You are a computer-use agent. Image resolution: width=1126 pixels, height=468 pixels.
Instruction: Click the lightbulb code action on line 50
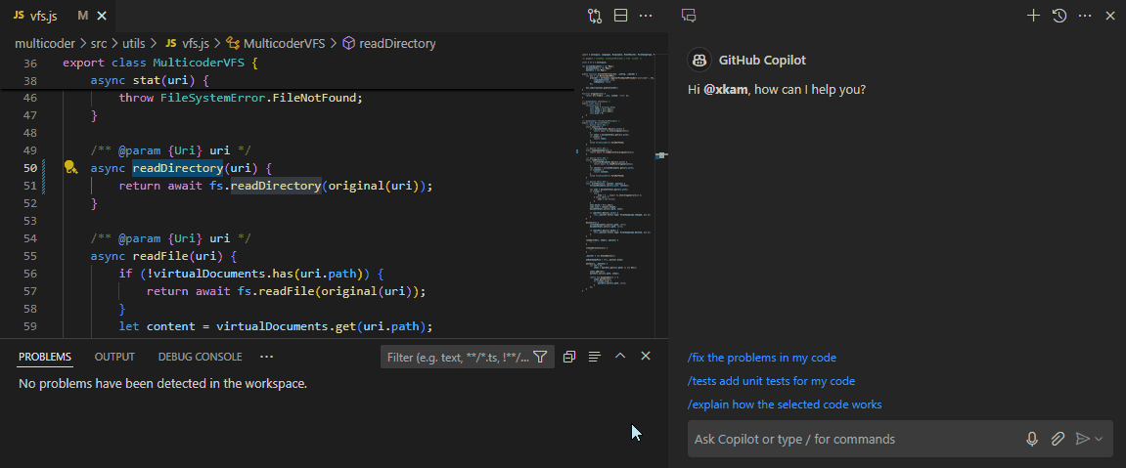click(x=70, y=167)
